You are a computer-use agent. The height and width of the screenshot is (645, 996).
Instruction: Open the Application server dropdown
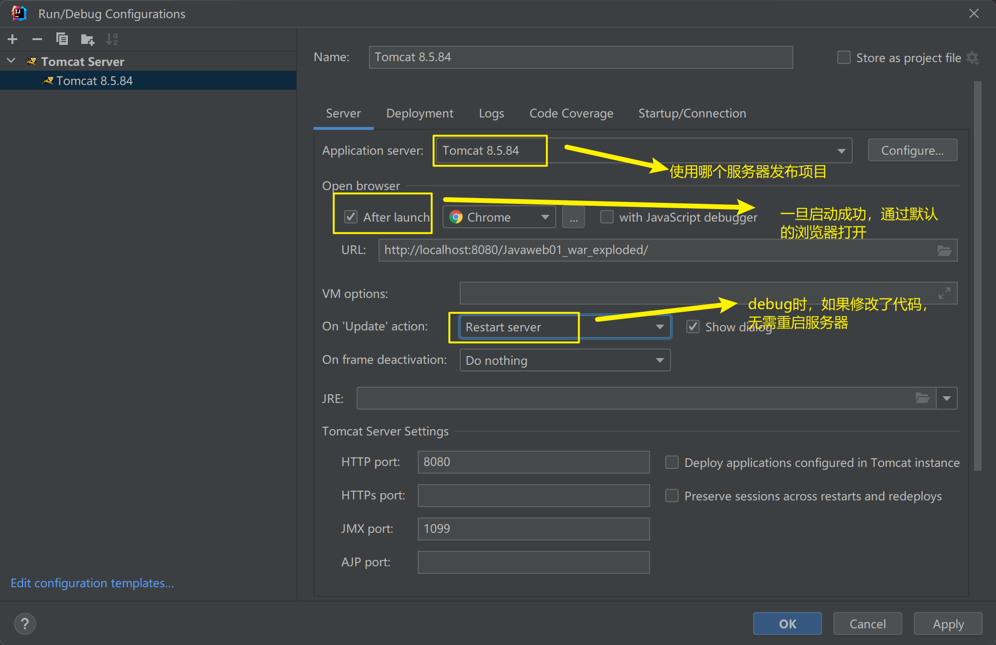click(841, 151)
